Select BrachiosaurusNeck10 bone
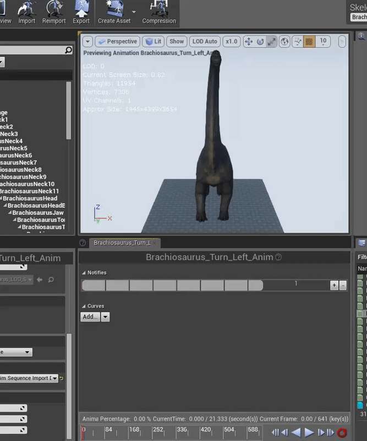 tap(28, 184)
